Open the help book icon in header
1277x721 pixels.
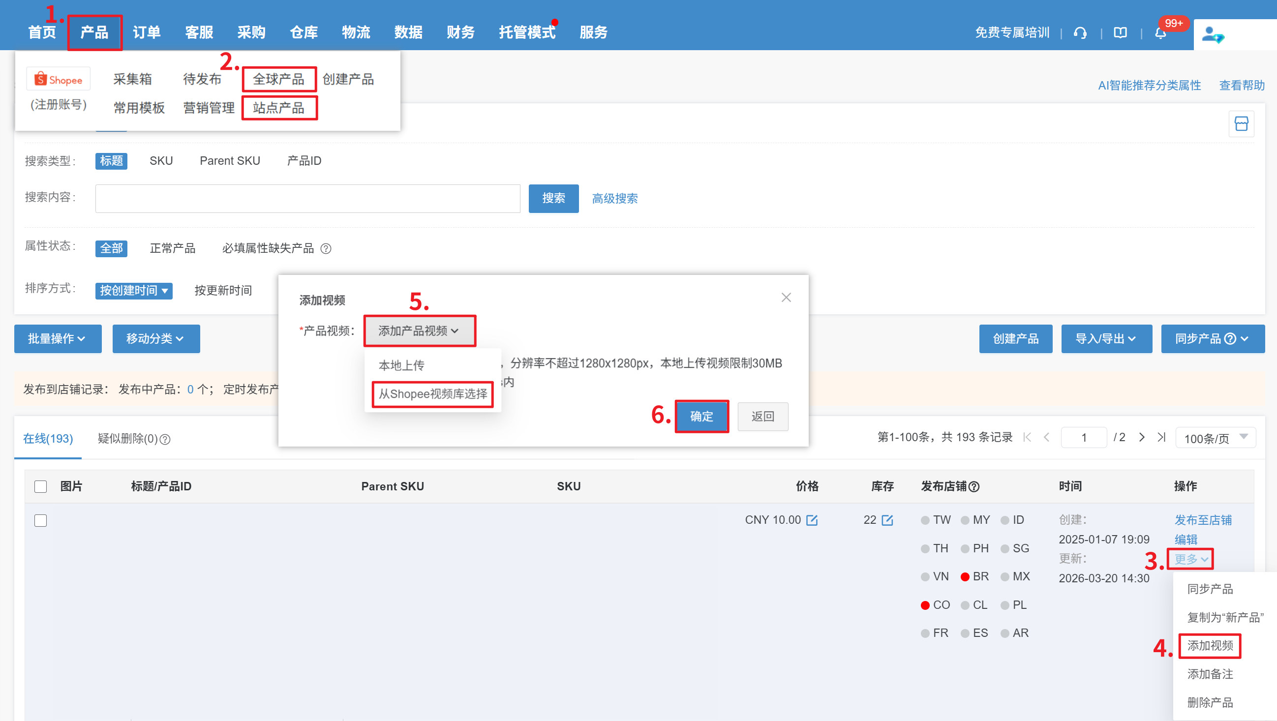pos(1120,32)
